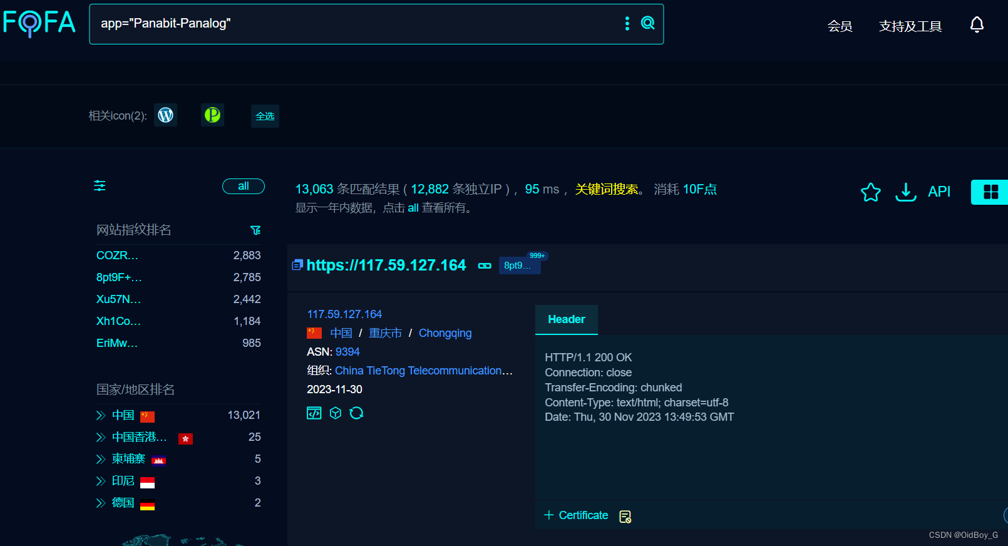Image resolution: width=1008 pixels, height=546 pixels.
Task: Select the WordPress related icon
Action: 166,115
